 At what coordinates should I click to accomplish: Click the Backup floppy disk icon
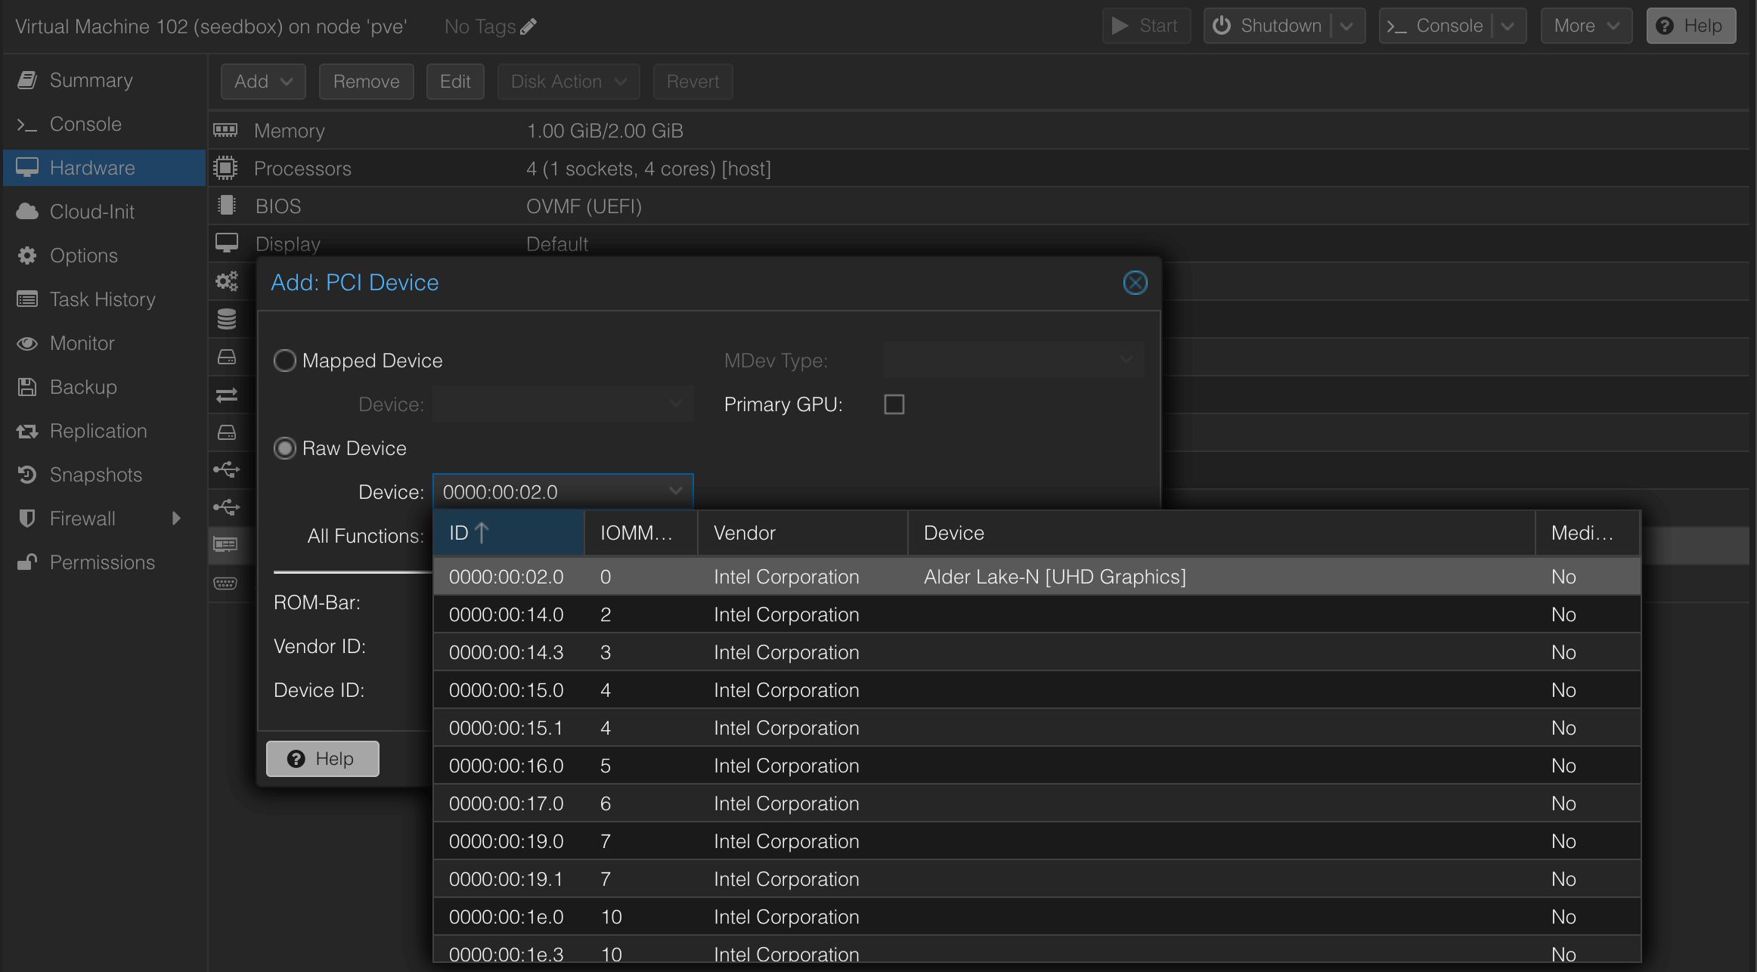[27, 387]
